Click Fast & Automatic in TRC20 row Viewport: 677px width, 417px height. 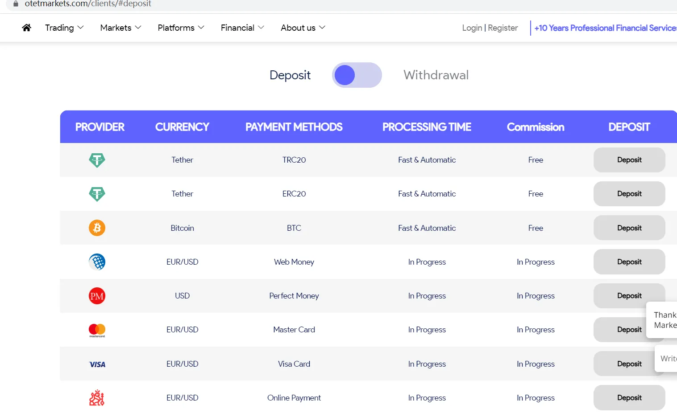(x=427, y=160)
